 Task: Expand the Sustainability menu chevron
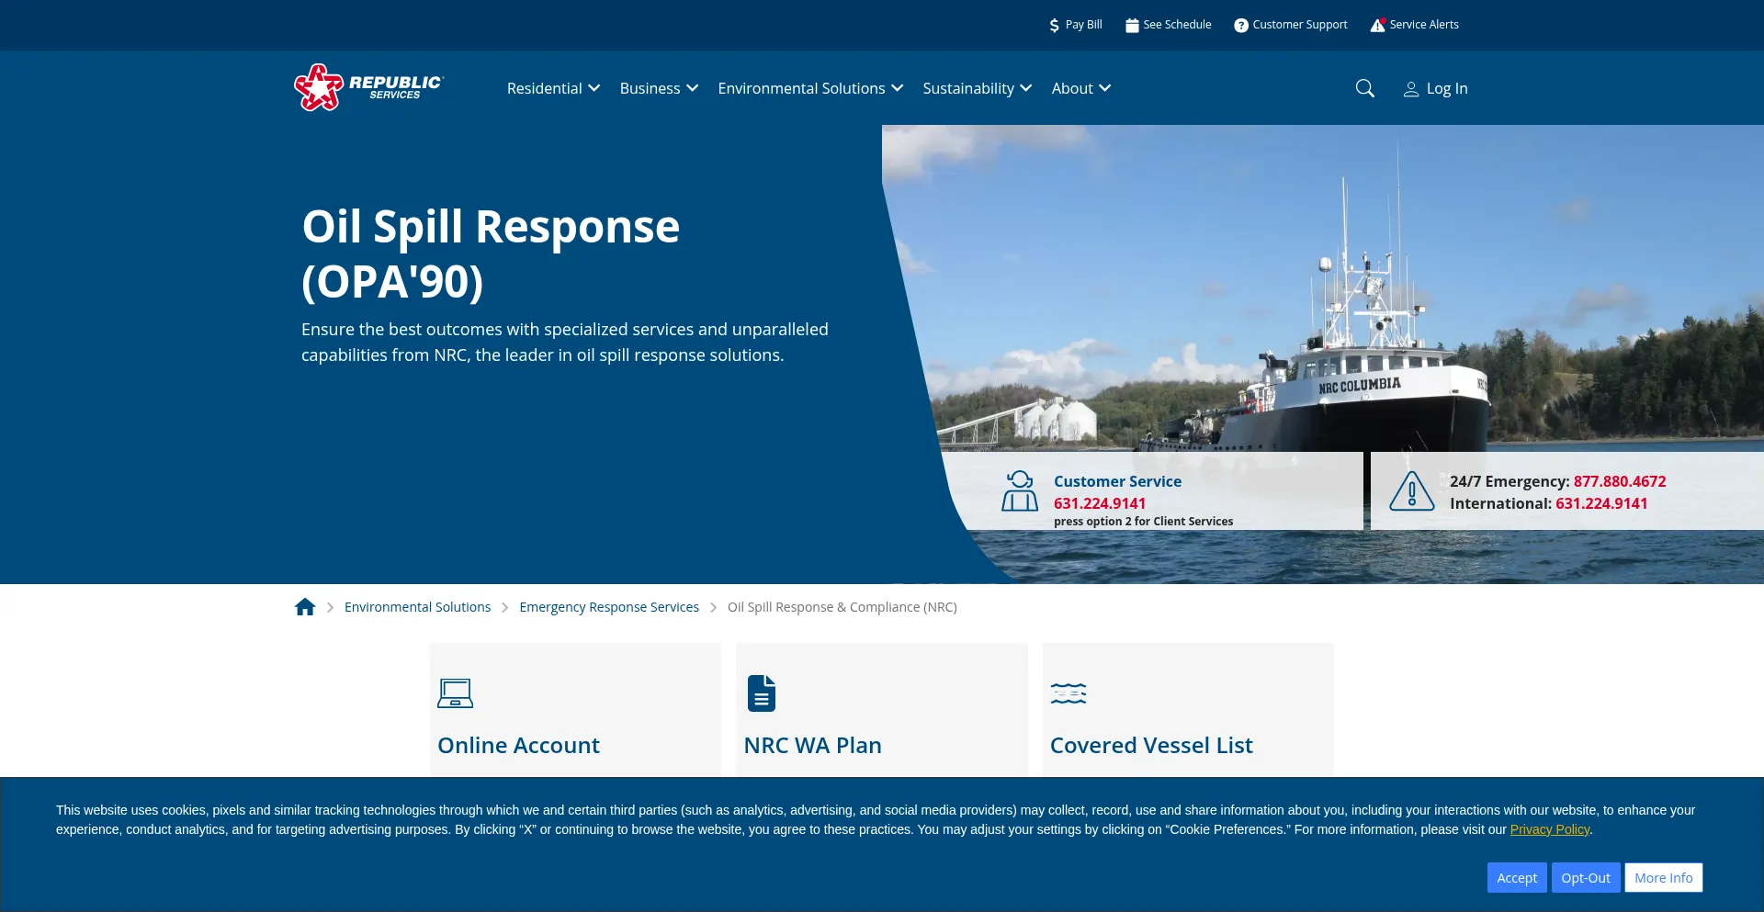pyautogui.click(x=1026, y=88)
